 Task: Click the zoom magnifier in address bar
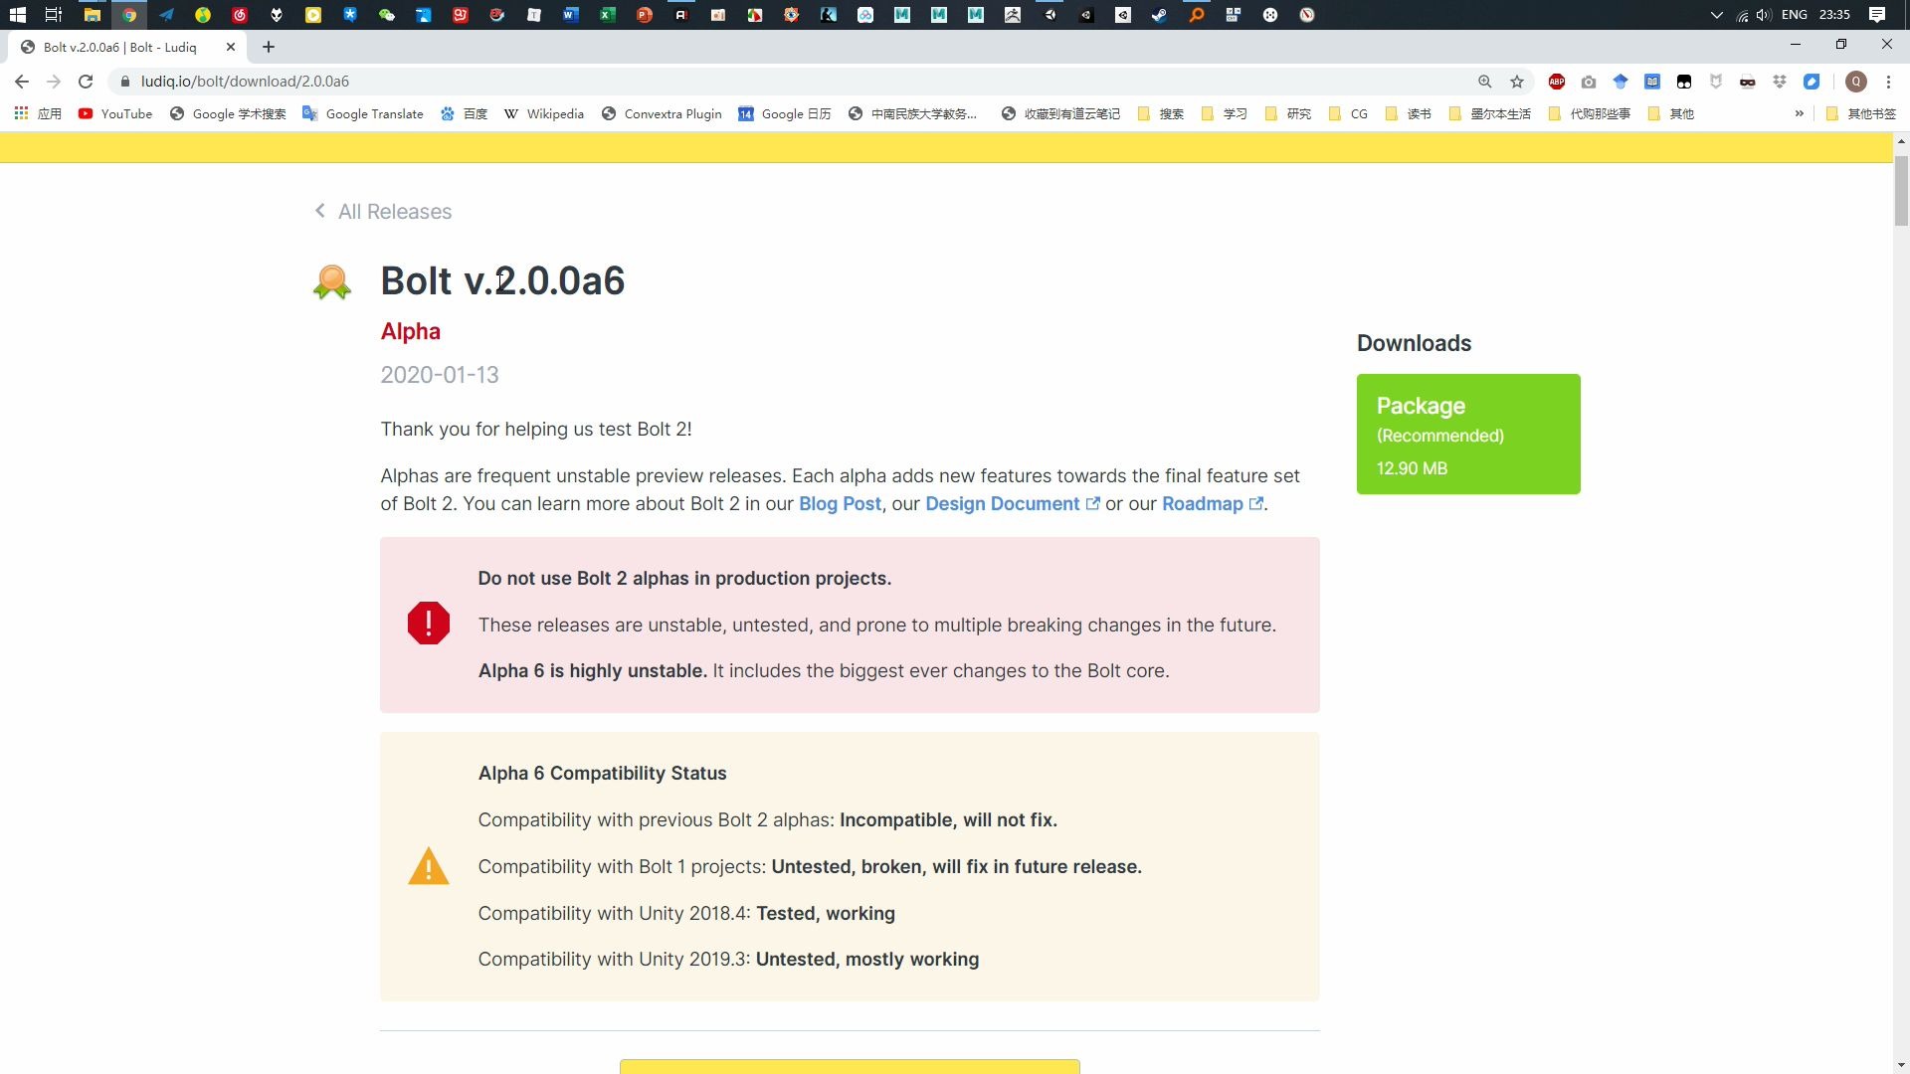[x=1485, y=82]
